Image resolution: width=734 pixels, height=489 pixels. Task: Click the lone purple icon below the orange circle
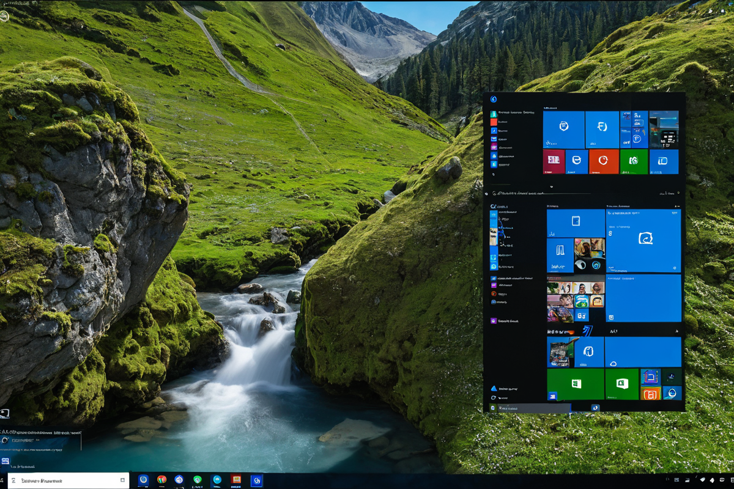(x=494, y=320)
